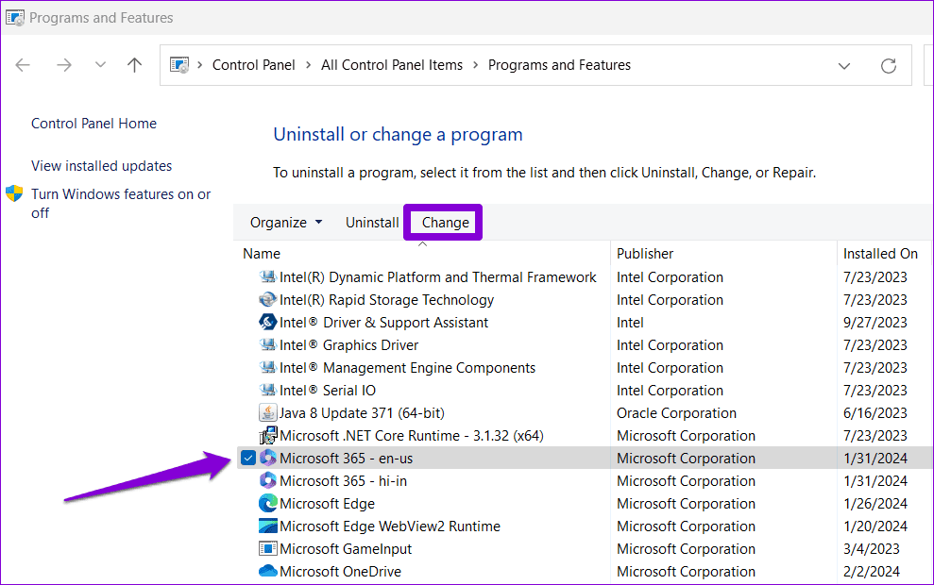
Task: Click Microsoft 365 - hi-in icon
Action: point(268,480)
